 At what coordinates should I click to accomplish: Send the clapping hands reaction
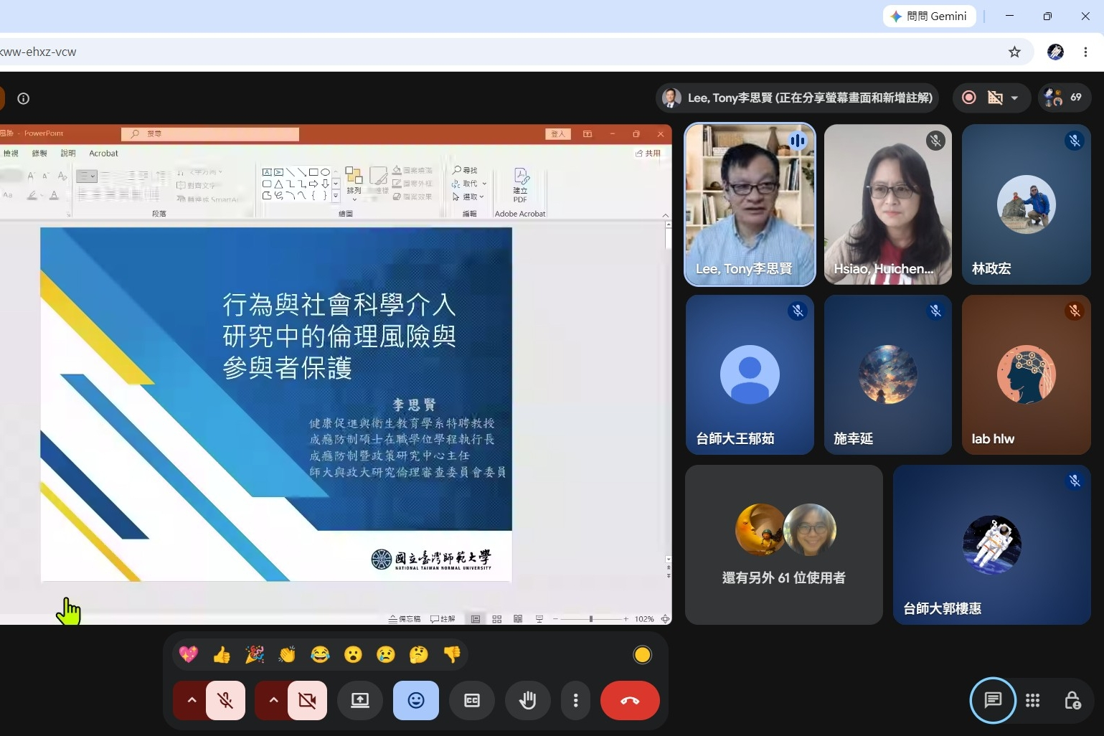287,654
